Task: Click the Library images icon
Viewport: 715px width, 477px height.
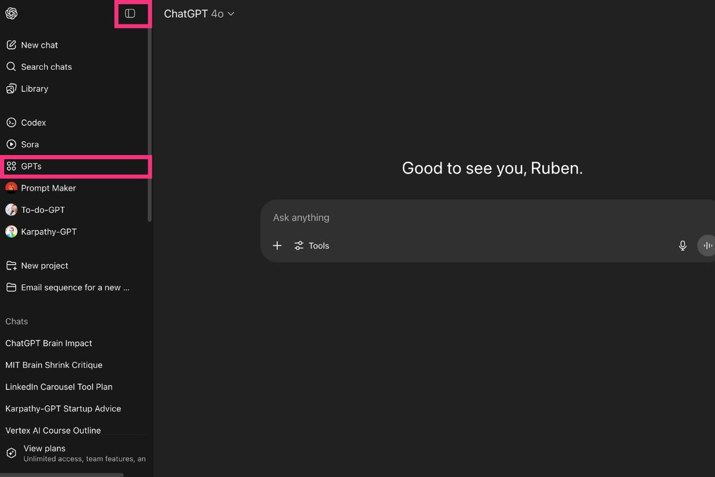Action: pyautogui.click(x=11, y=89)
